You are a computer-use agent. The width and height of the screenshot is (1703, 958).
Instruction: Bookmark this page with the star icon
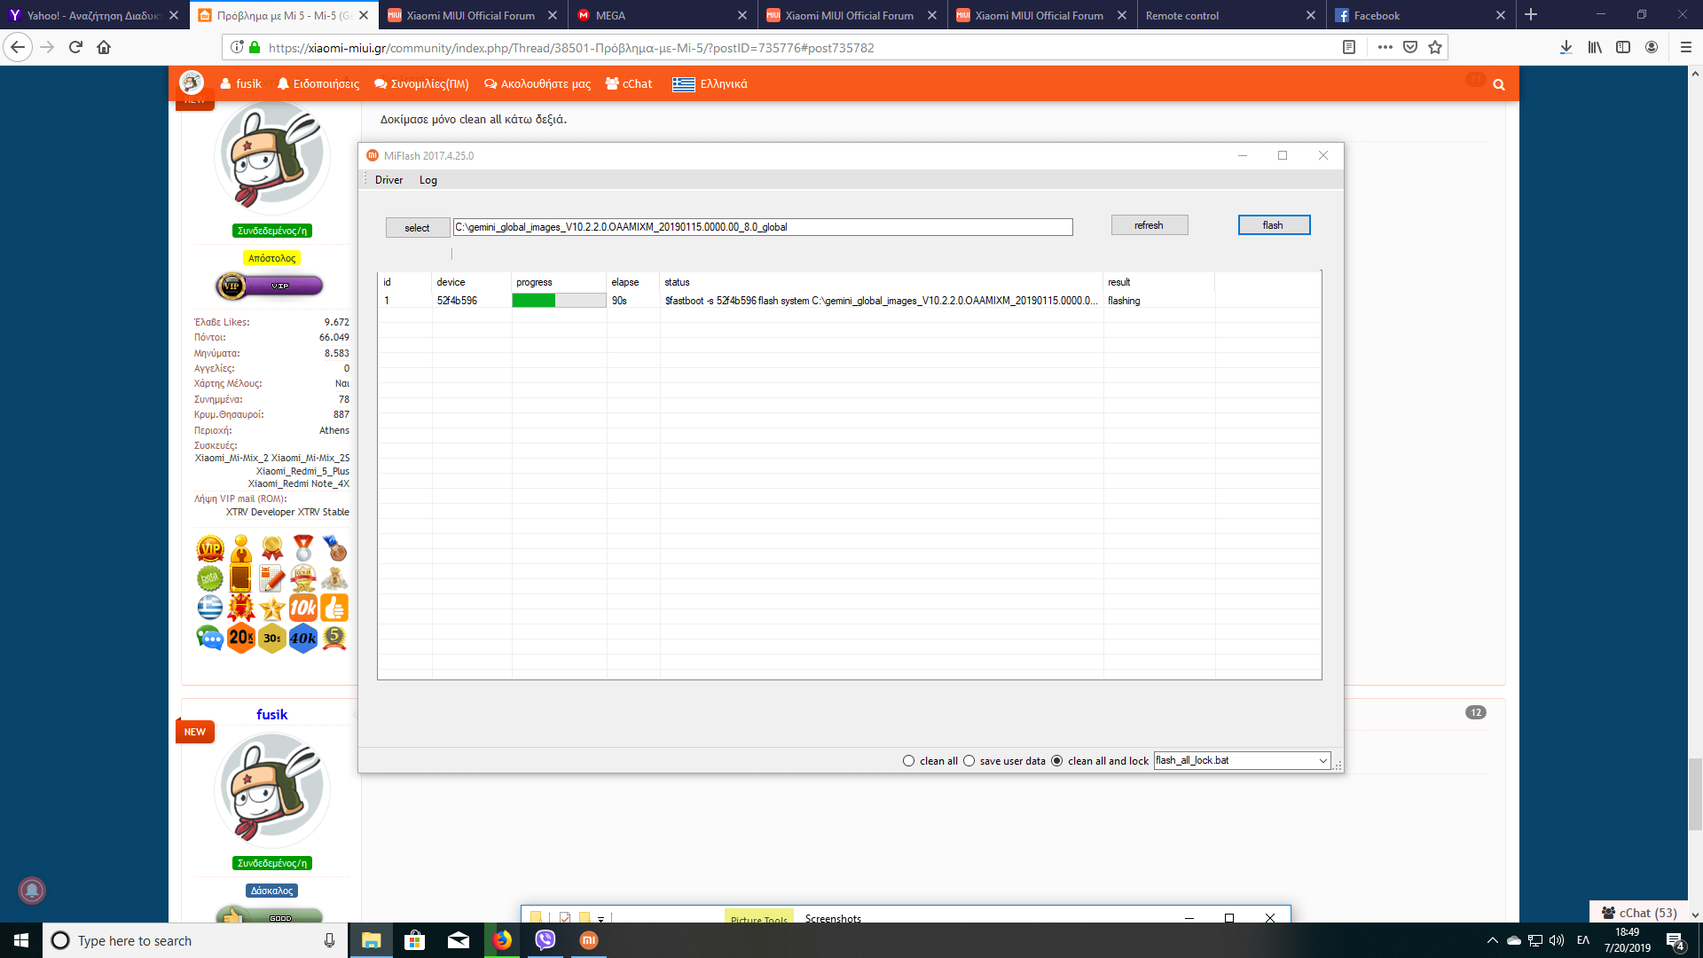1435,48
